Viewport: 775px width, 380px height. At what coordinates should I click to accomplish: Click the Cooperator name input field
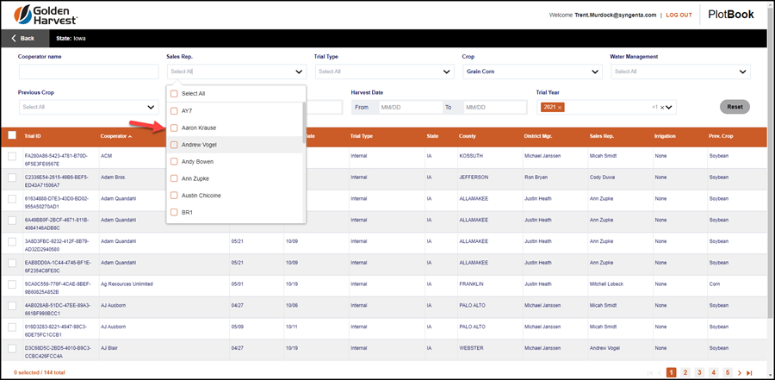(x=88, y=72)
